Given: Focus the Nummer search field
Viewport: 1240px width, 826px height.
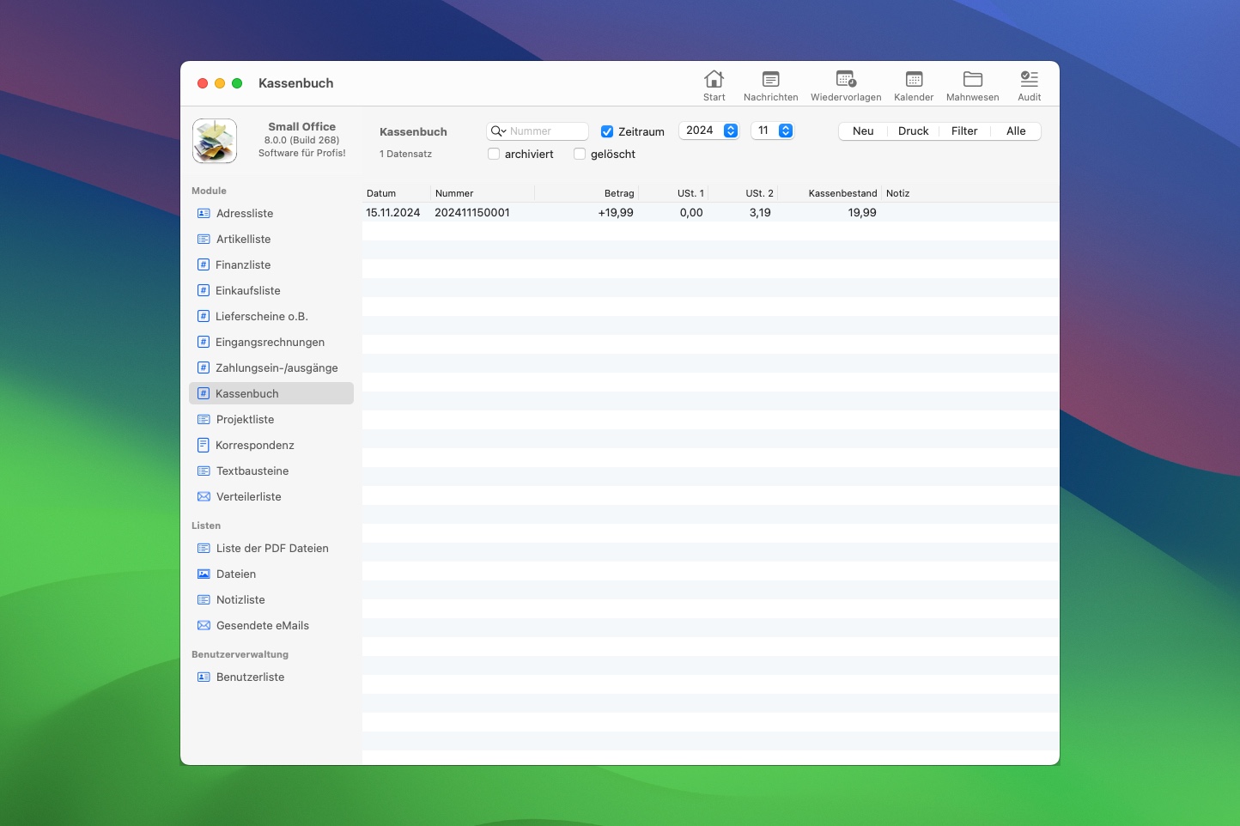Looking at the screenshot, I should (x=538, y=131).
